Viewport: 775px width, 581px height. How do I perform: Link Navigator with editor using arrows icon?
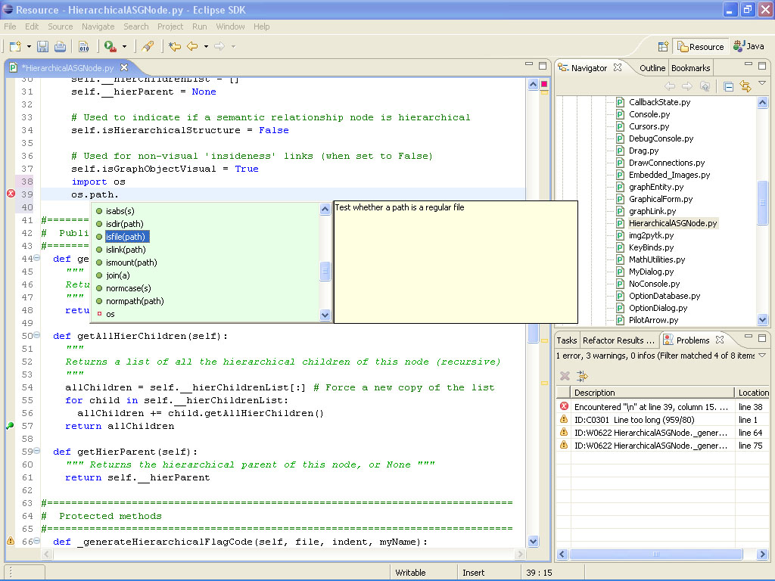(745, 85)
